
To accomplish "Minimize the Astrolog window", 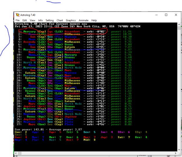I will click(x=156, y=15).
